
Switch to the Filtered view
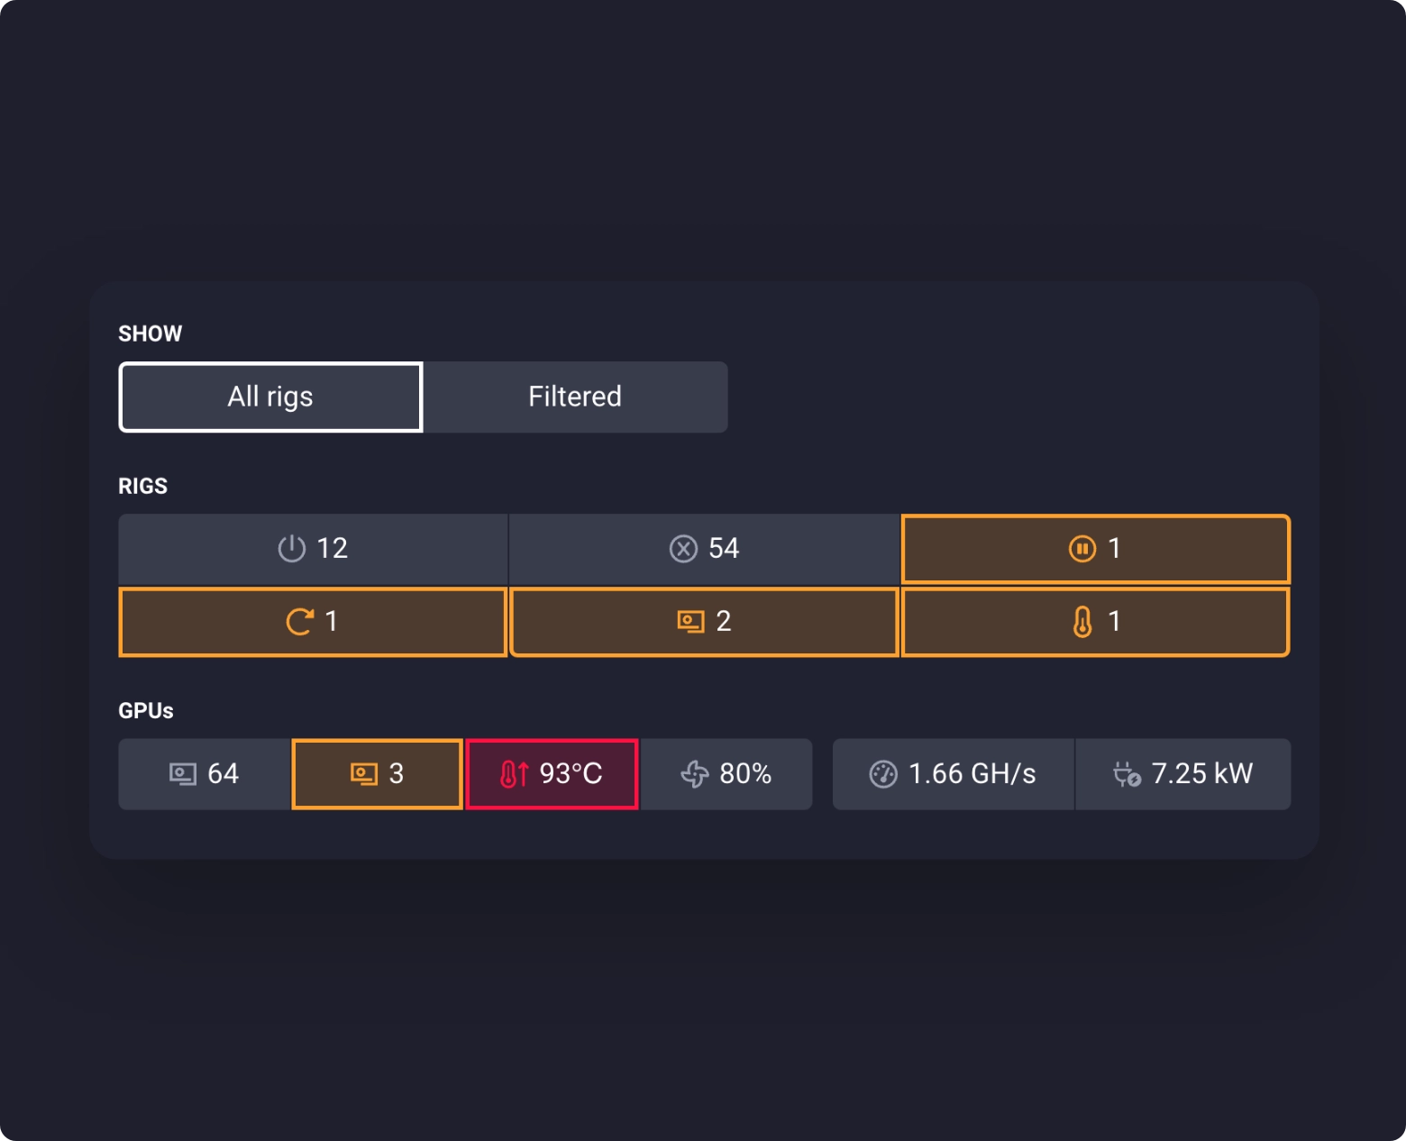coord(575,397)
